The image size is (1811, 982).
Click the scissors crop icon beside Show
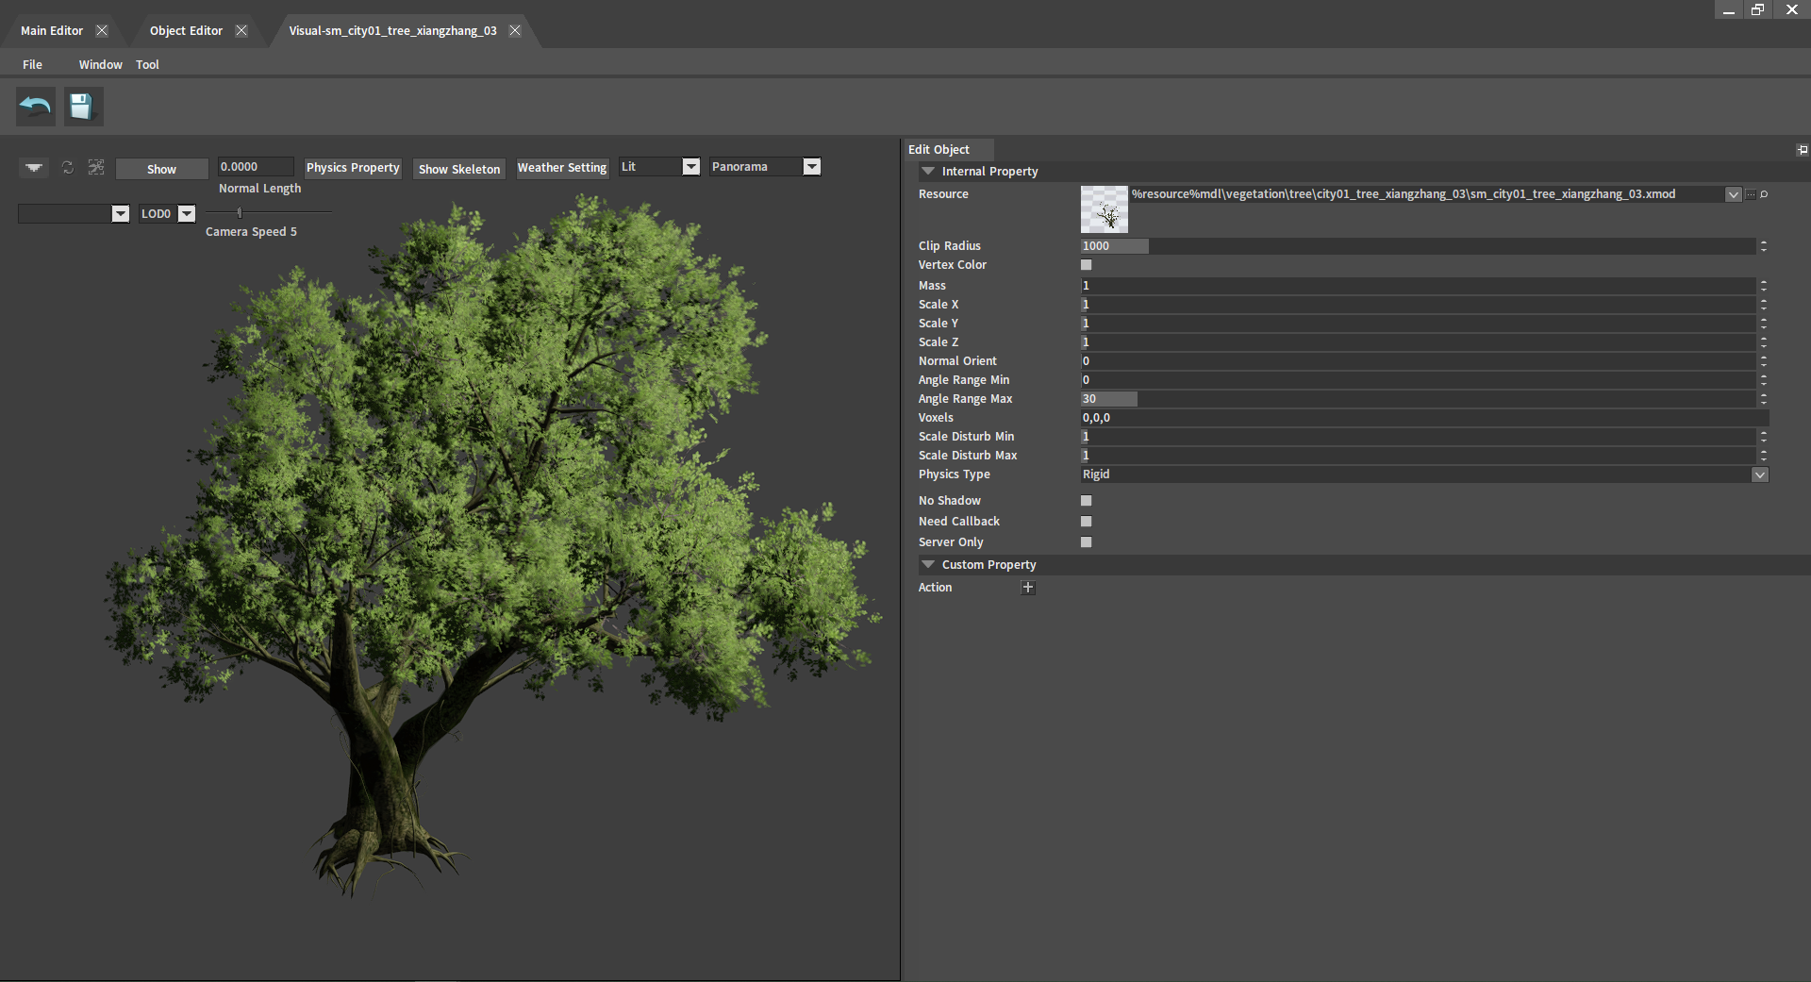point(96,167)
